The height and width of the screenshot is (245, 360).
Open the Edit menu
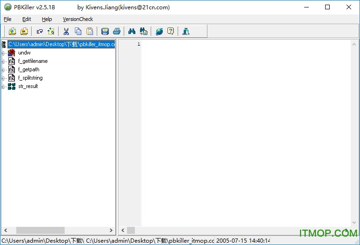(x=27, y=19)
